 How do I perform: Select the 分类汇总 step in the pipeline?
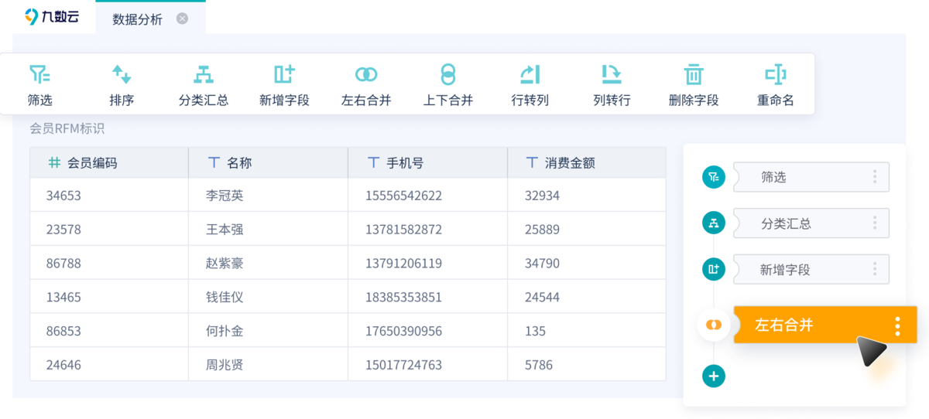(811, 223)
